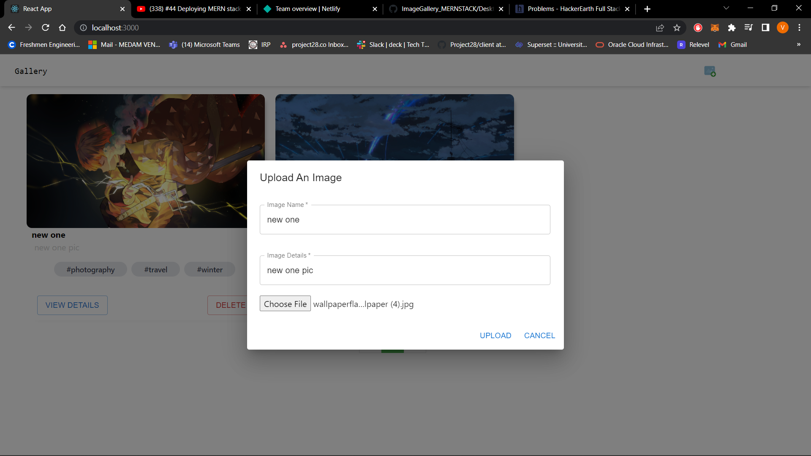Open the MetaMask fox extension
811x456 pixels.
tap(715, 27)
